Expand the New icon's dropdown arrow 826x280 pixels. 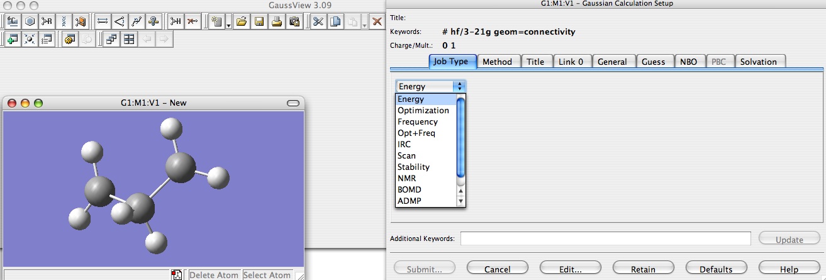228,22
